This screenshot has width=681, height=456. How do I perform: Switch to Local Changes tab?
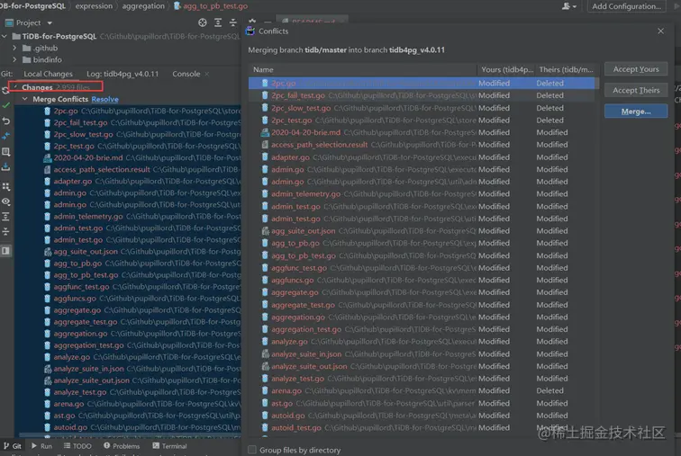[49, 74]
